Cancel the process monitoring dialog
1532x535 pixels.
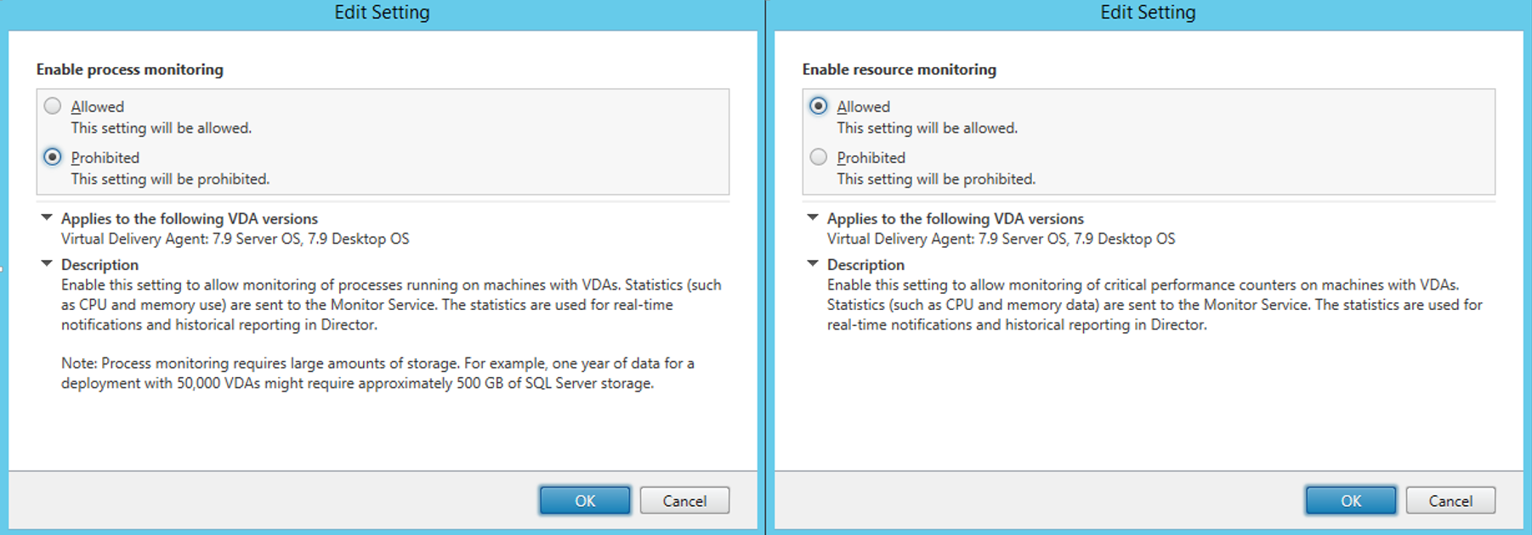[684, 501]
